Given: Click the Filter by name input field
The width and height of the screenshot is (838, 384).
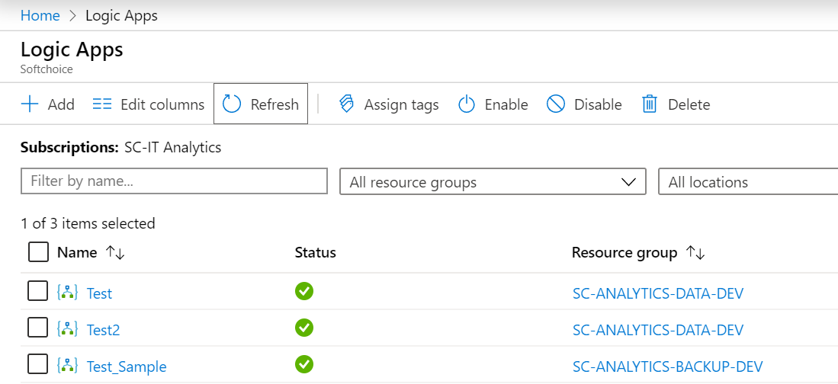Looking at the screenshot, I should (174, 181).
